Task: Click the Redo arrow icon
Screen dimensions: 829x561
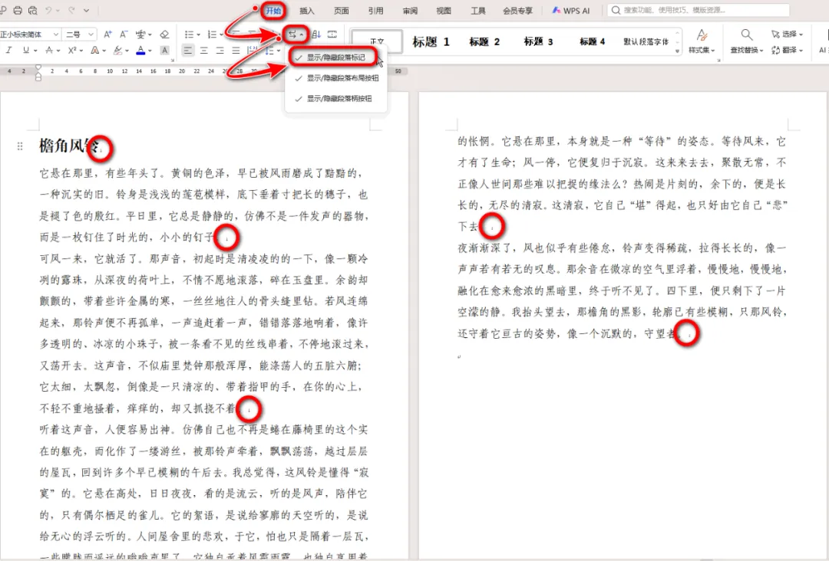Action: coord(71,10)
